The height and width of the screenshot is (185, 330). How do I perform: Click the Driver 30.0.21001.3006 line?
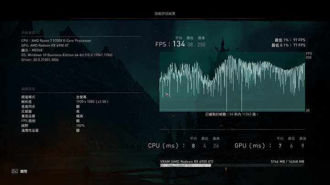(40, 60)
